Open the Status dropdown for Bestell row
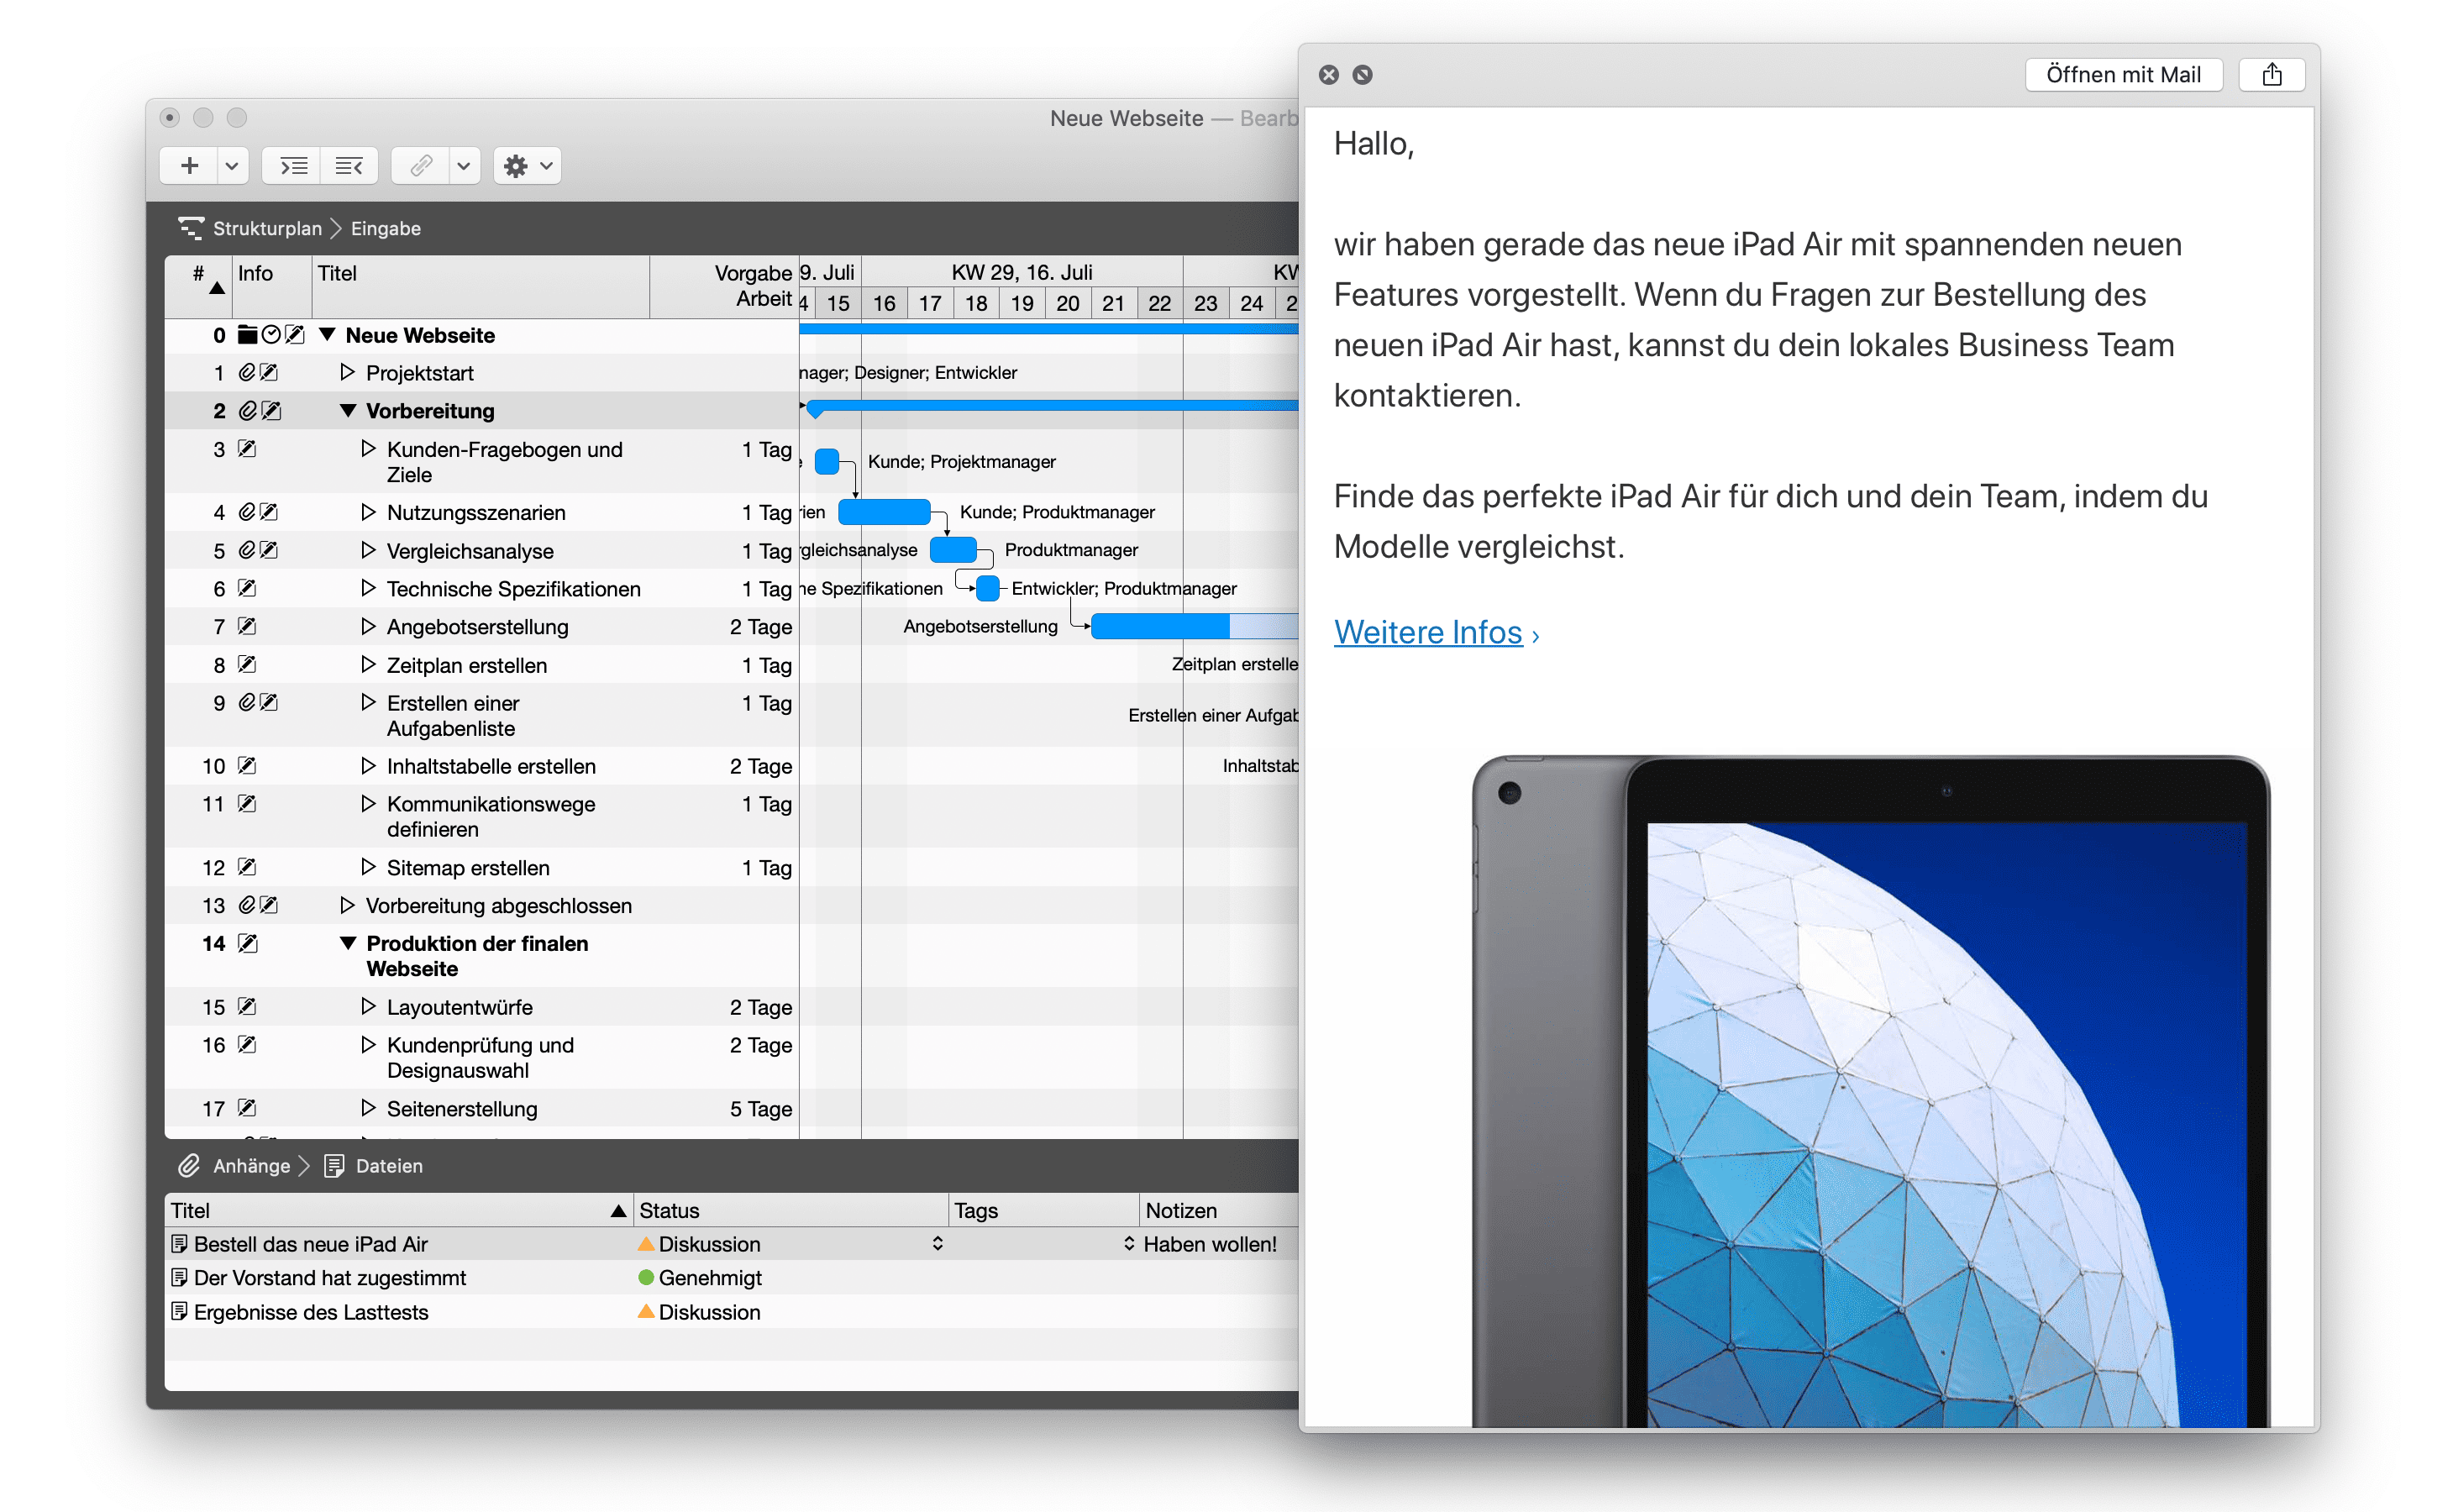Viewport: 2453px width, 1512px height. pyautogui.click(x=937, y=1244)
